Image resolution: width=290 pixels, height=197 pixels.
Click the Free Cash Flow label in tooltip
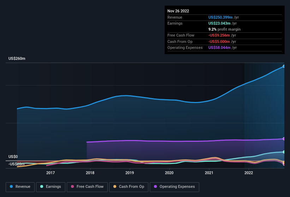tap(181, 35)
